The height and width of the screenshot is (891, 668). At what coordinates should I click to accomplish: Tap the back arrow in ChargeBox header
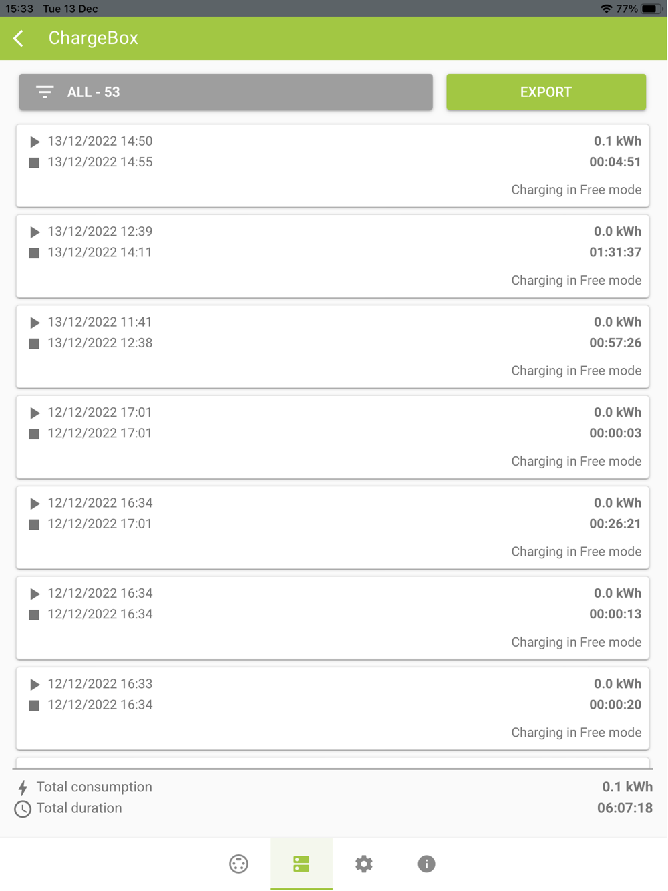click(19, 39)
